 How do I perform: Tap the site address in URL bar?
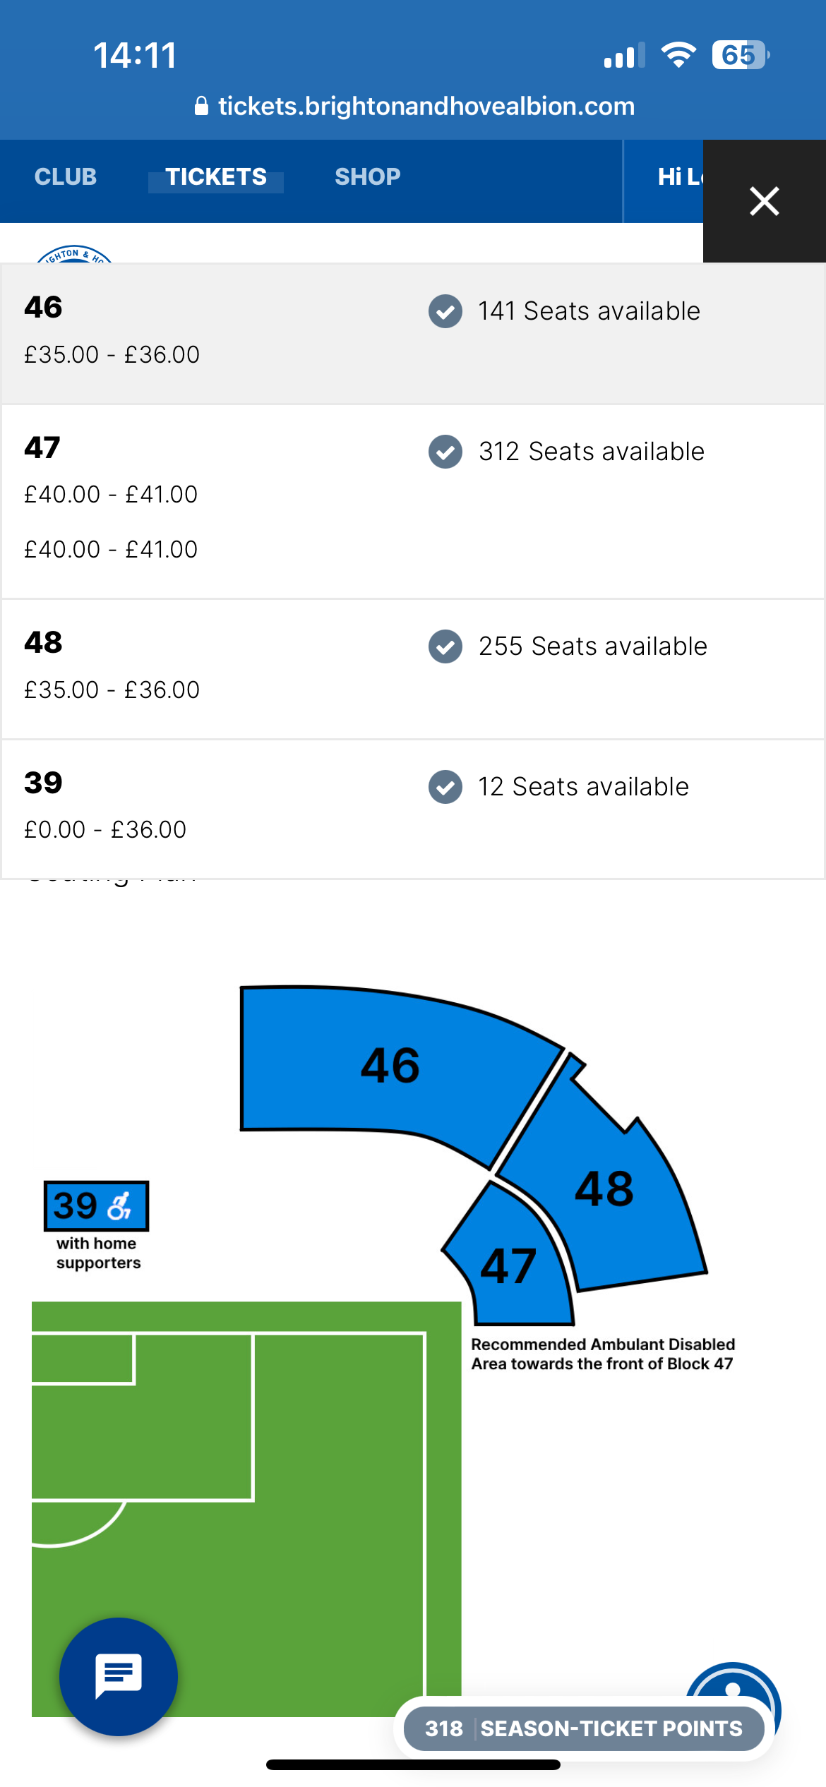click(426, 106)
